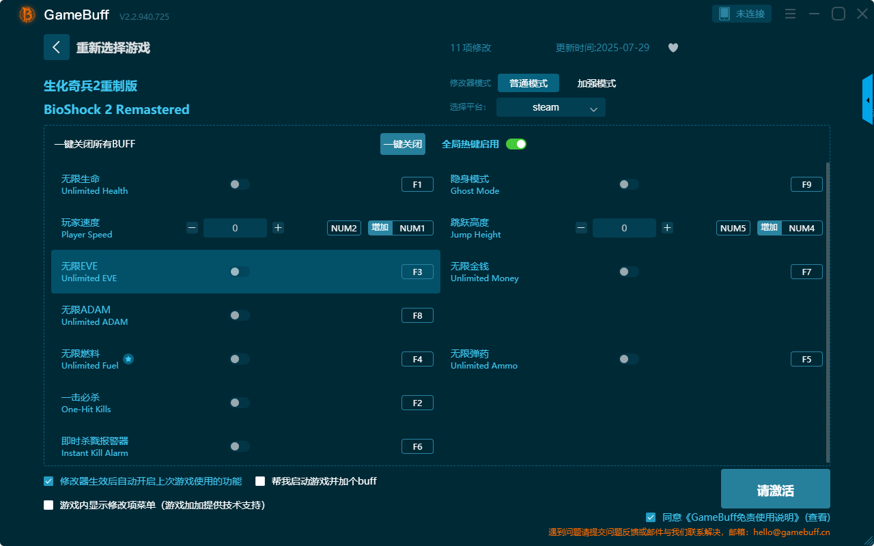
Task: Open the disclaimer (查看) link
Action: 818,517
